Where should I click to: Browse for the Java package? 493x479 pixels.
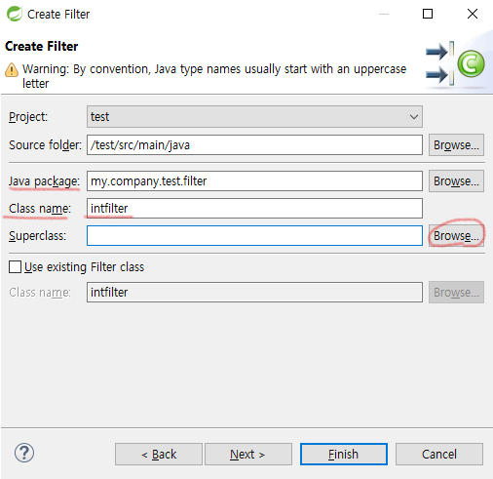tap(456, 181)
